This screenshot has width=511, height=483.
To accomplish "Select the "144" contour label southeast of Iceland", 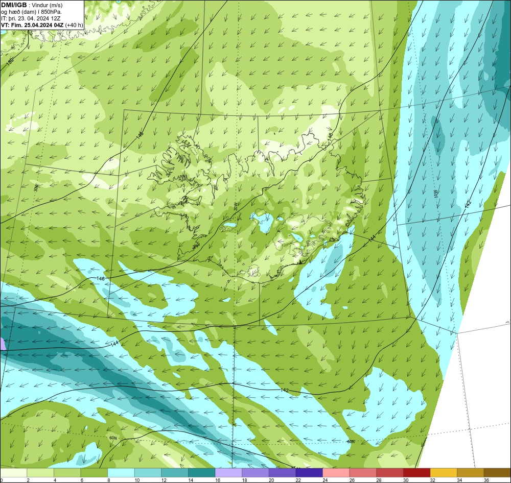I will [372, 238].
